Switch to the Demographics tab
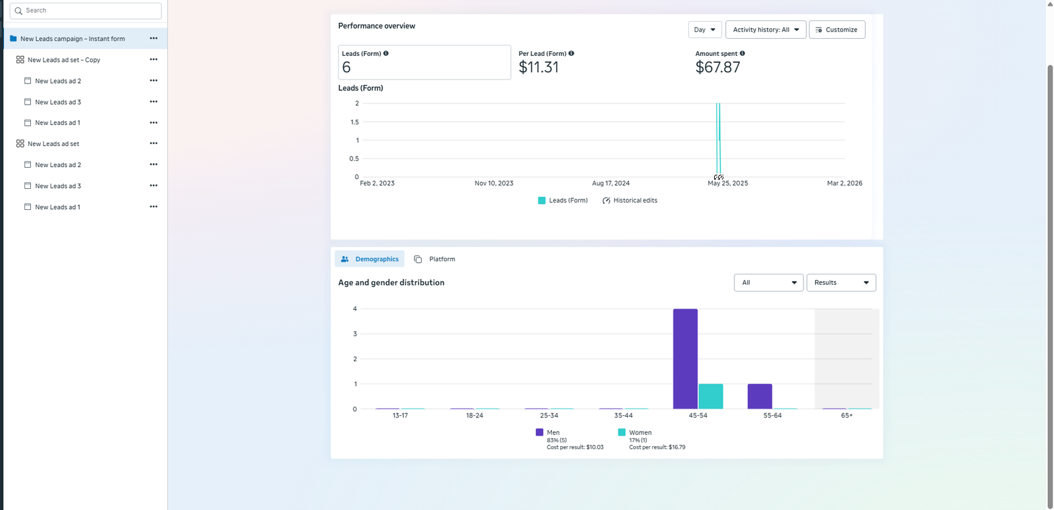 click(x=370, y=259)
